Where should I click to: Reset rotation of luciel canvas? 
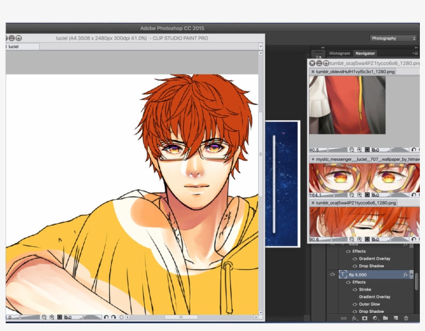[121, 317]
